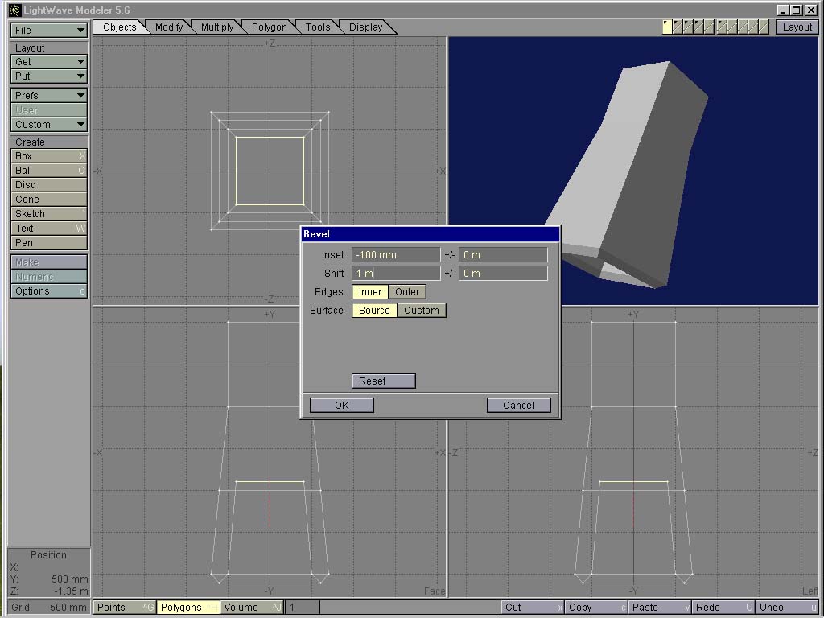Click the Shift +/- variance field
824x618 pixels.
503,274
